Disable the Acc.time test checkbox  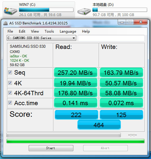pos(10,103)
